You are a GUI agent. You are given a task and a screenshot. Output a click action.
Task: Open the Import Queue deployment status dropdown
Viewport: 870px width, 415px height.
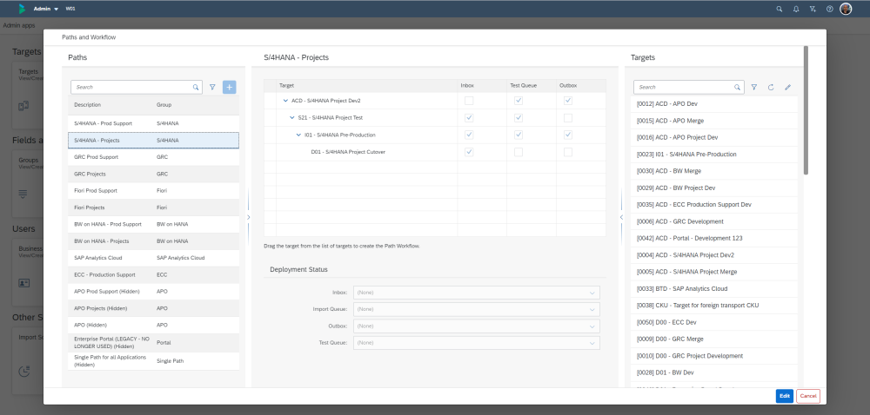(477, 309)
